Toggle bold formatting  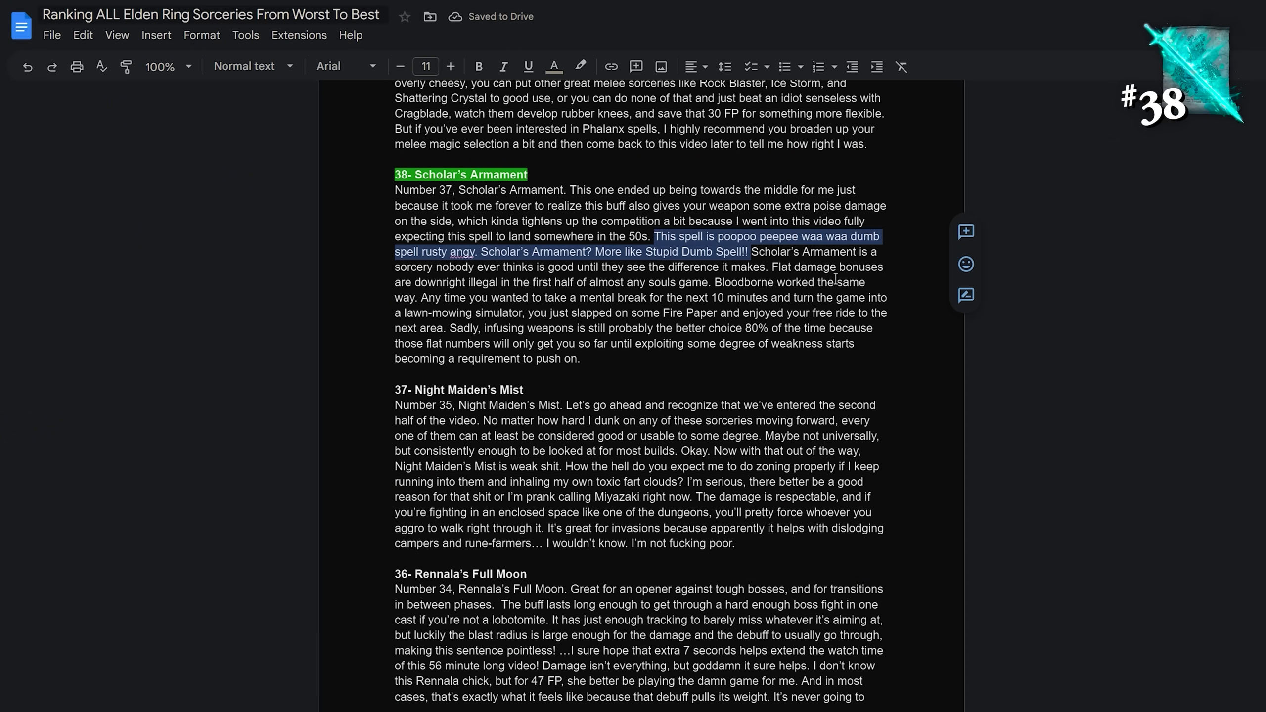(x=478, y=67)
